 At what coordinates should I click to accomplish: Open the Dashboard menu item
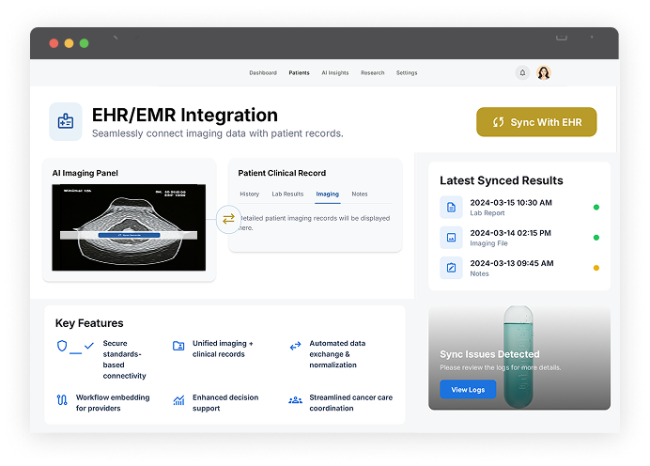[x=263, y=72]
